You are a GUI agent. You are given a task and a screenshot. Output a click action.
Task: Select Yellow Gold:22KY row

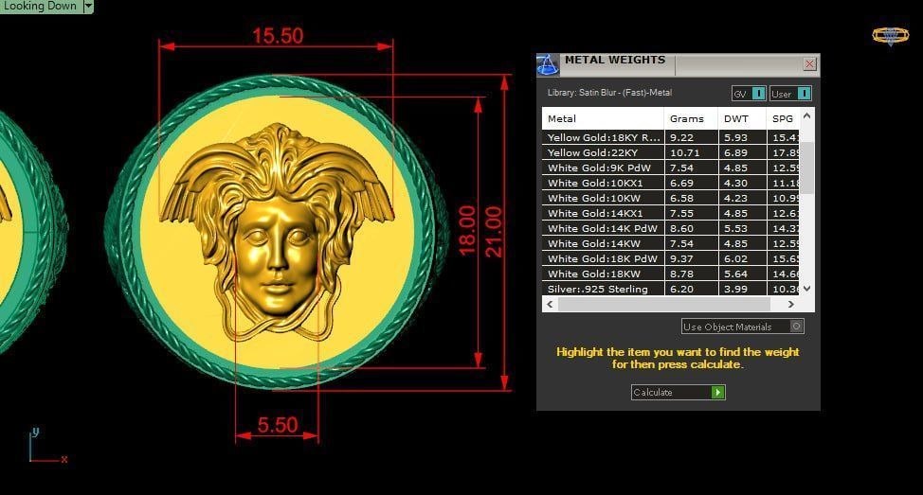pyautogui.click(x=671, y=152)
